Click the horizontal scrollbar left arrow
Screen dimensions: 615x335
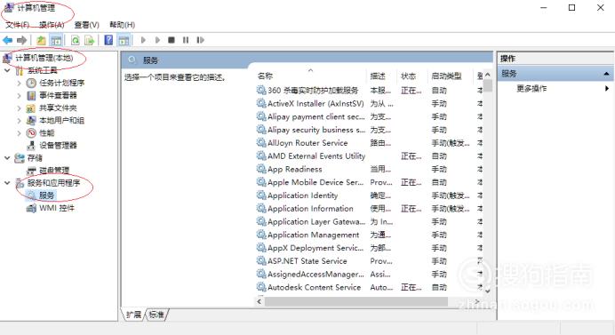260,301
